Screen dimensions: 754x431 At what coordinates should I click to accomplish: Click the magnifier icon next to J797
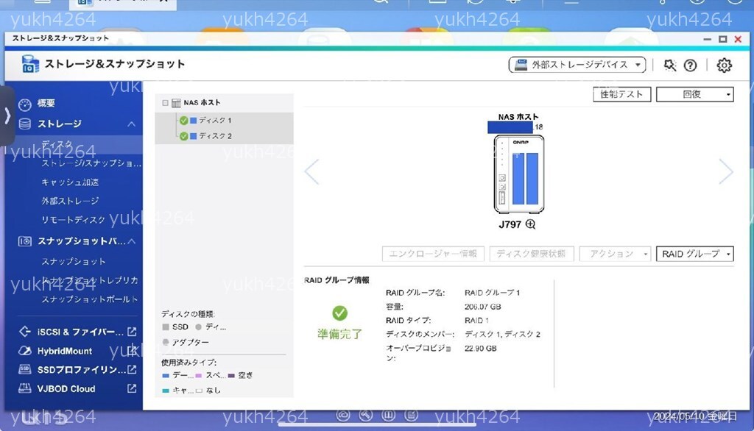coord(530,224)
